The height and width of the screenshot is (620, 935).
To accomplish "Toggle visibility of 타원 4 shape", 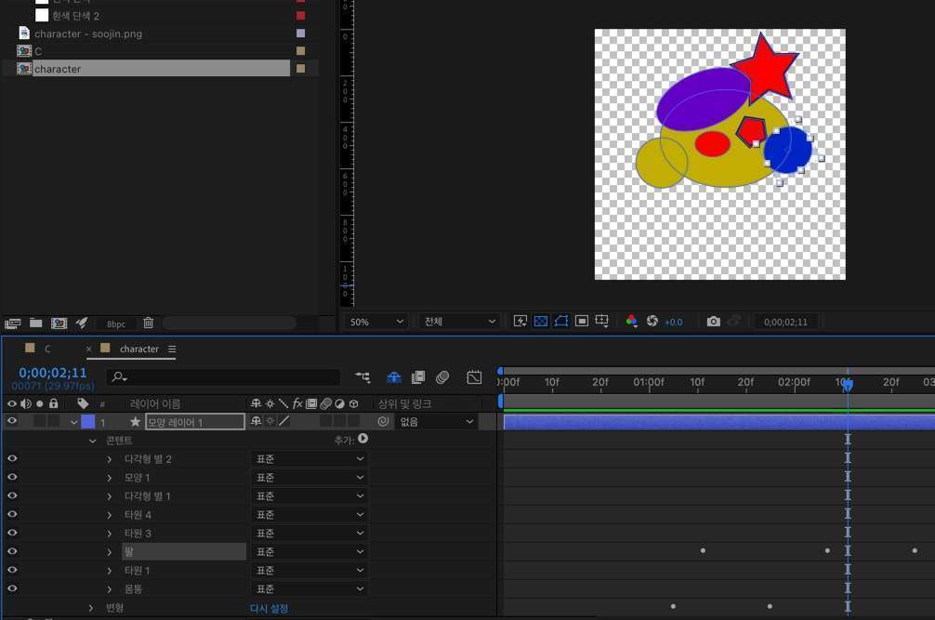I will [x=12, y=515].
